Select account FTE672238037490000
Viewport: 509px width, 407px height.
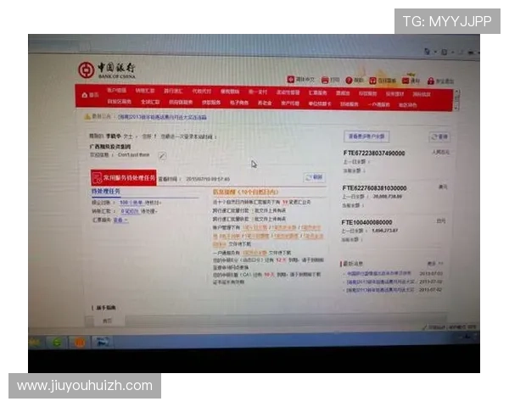(374, 153)
